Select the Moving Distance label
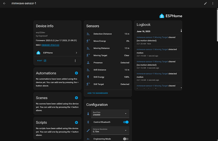The height and width of the screenshot is (141, 218). (x=101, y=48)
